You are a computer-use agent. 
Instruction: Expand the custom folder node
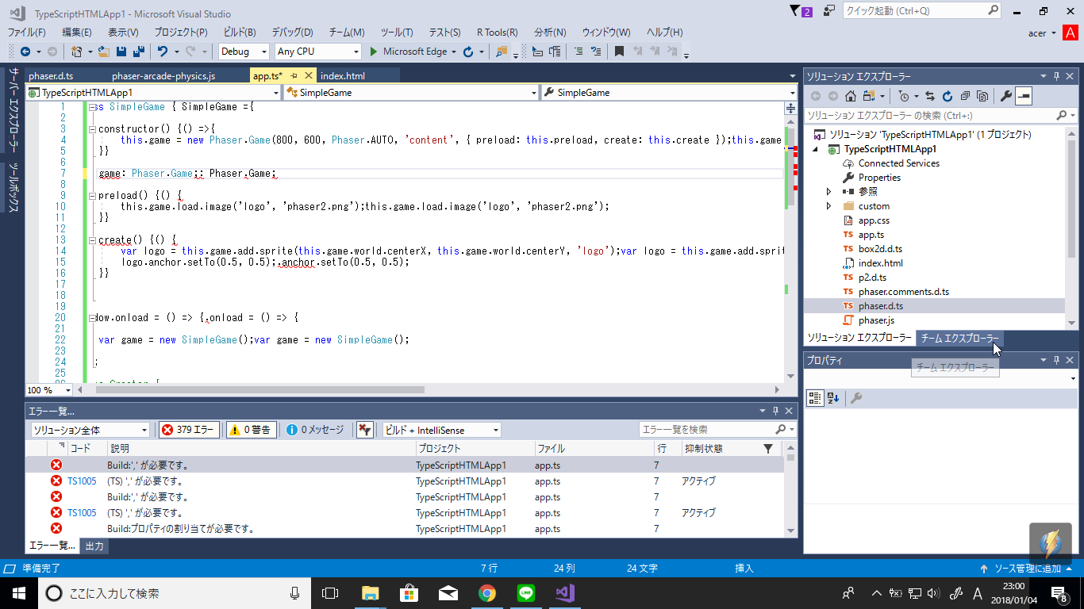[x=829, y=206]
